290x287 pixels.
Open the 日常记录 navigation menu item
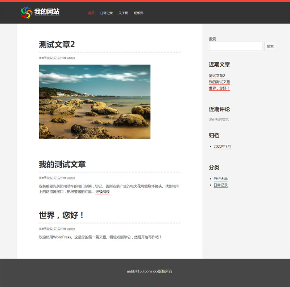pos(106,13)
